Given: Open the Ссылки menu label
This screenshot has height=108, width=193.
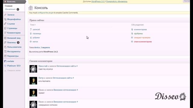Looking at the screenshot, I should (11, 24).
